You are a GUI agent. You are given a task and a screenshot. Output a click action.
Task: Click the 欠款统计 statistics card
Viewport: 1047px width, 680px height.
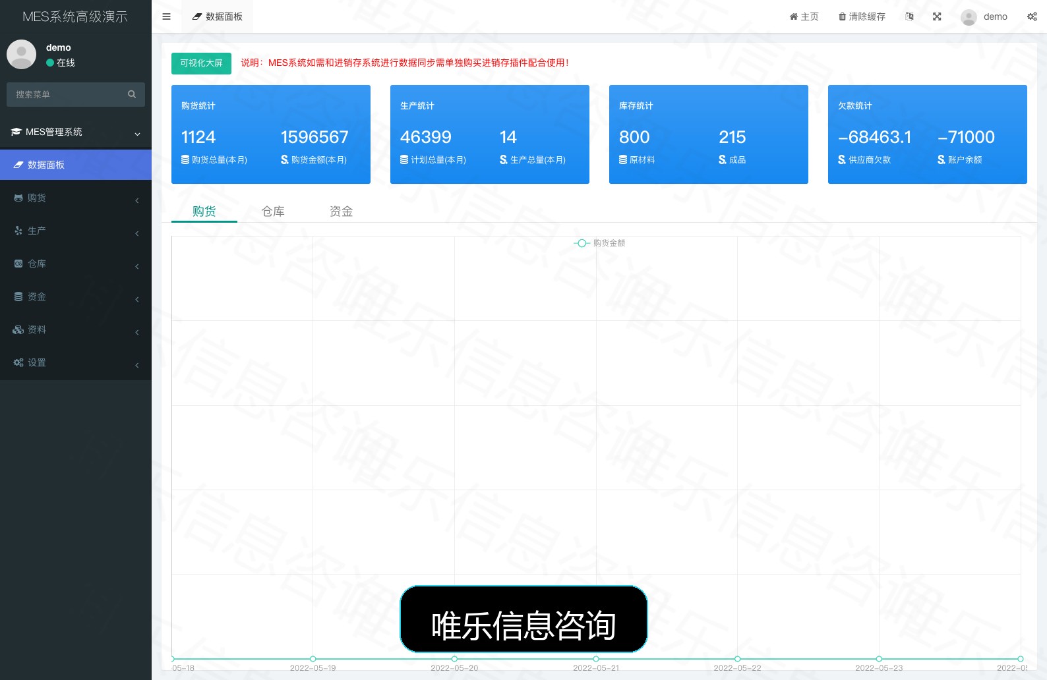point(928,134)
